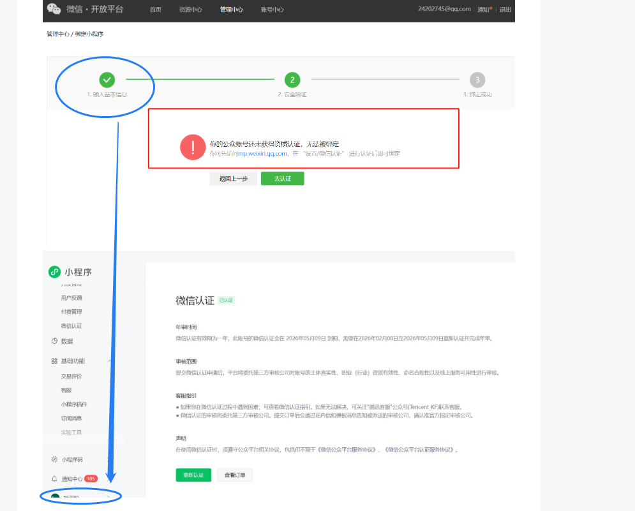
Task: Click the green 重新认证 button
Action: click(193, 475)
